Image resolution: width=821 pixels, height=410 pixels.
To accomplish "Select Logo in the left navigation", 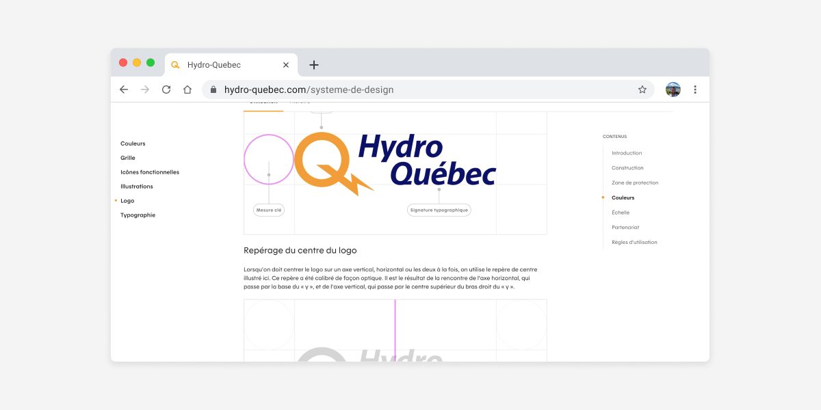I will click(x=127, y=201).
